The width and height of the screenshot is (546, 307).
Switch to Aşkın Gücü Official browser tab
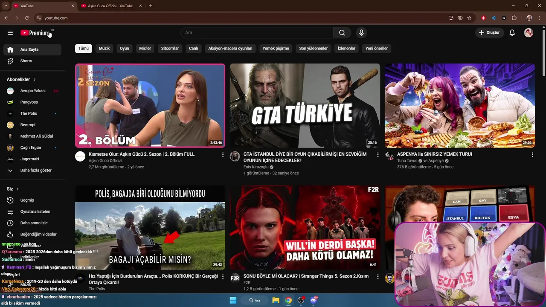110,6
